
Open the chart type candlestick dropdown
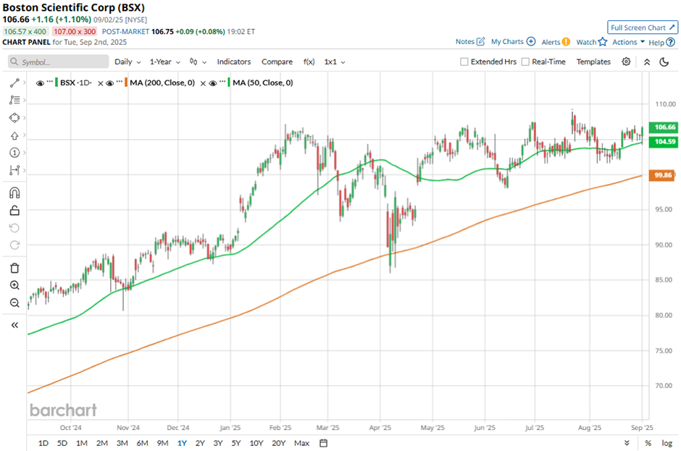click(198, 62)
